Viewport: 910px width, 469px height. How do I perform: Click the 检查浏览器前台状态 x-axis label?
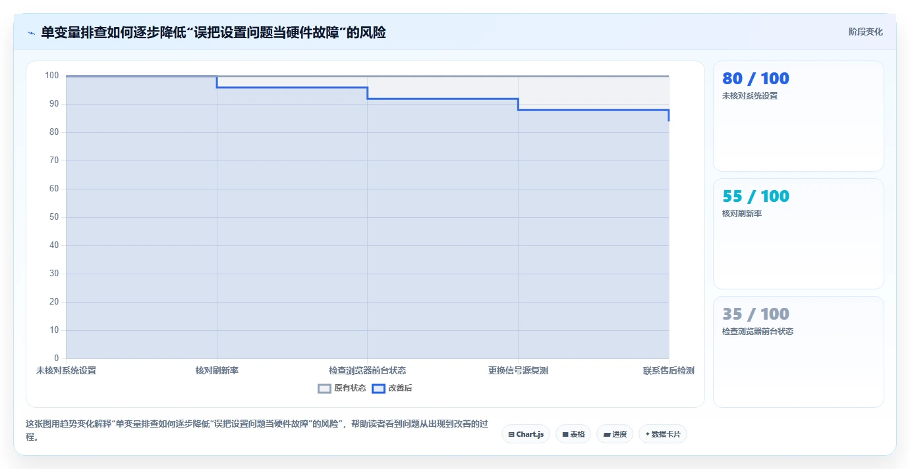[368, 370]
